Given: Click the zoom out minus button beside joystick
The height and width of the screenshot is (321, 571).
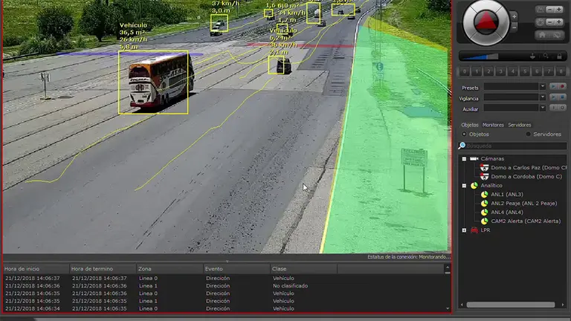Looking at the screenshot, I should 514,27.
